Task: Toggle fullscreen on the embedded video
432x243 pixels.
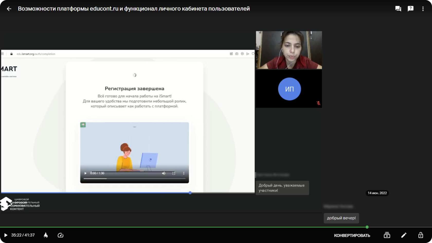Action: 174,173
